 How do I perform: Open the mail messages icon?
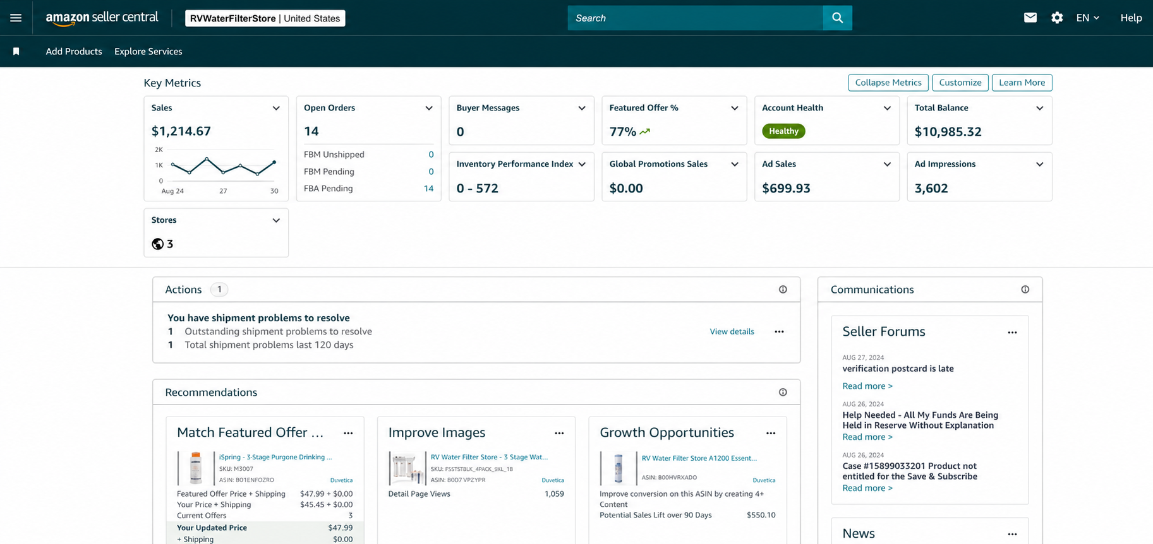tap(1030, 18)
